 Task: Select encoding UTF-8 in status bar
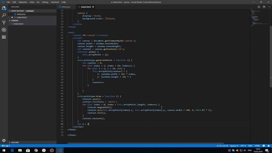coord(243,146)
